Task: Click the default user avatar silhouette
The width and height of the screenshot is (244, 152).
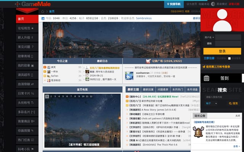Action: click(222, 20)
